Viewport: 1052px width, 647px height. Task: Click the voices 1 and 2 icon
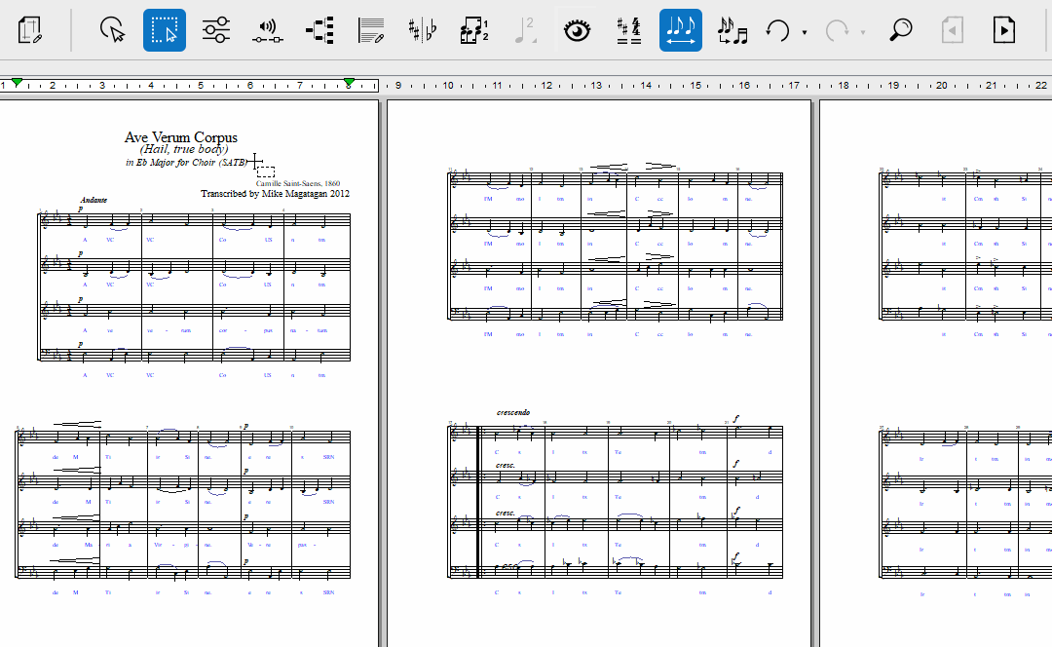pos(474,30)
